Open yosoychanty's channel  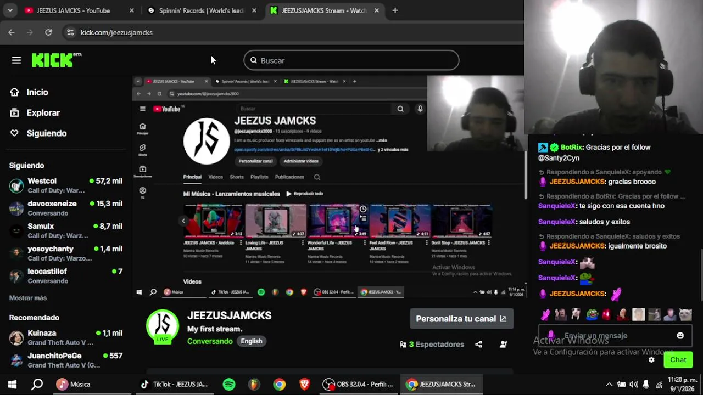[66, 253]
